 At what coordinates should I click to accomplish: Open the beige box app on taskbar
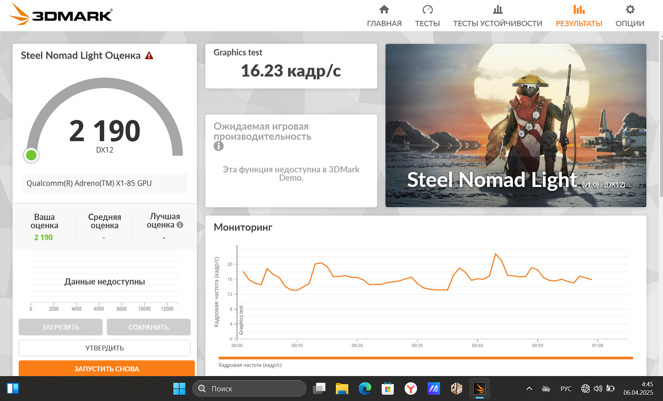[x=457, y=389]
